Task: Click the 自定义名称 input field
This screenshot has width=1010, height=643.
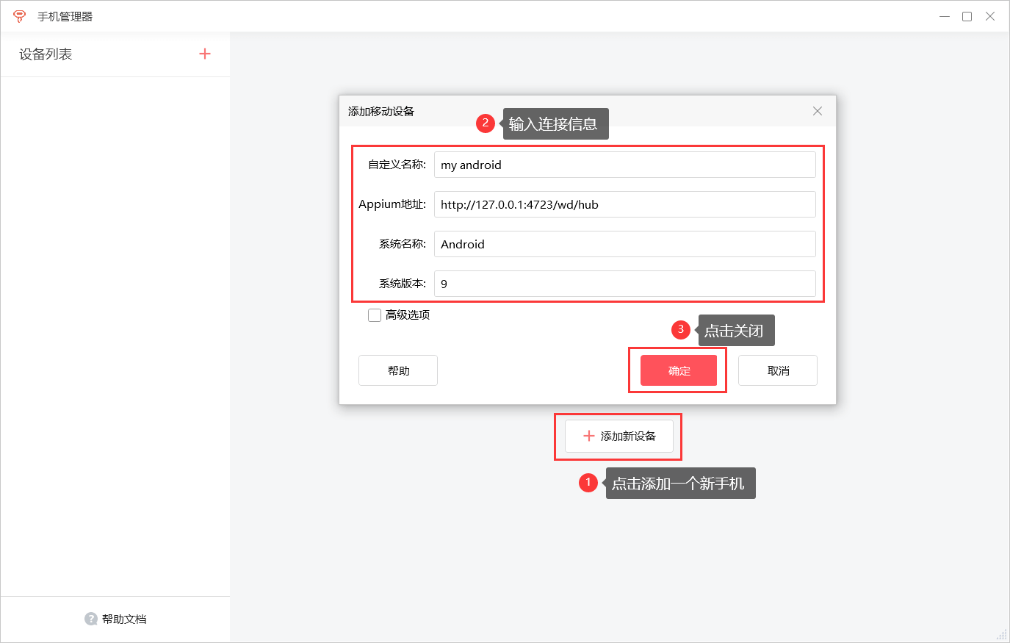Action: pos(625,165)
